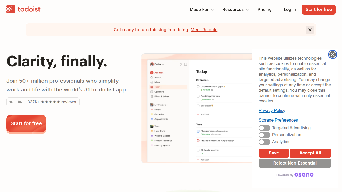Click the Appointments project hash icon
342x192 pixels.
152,119
